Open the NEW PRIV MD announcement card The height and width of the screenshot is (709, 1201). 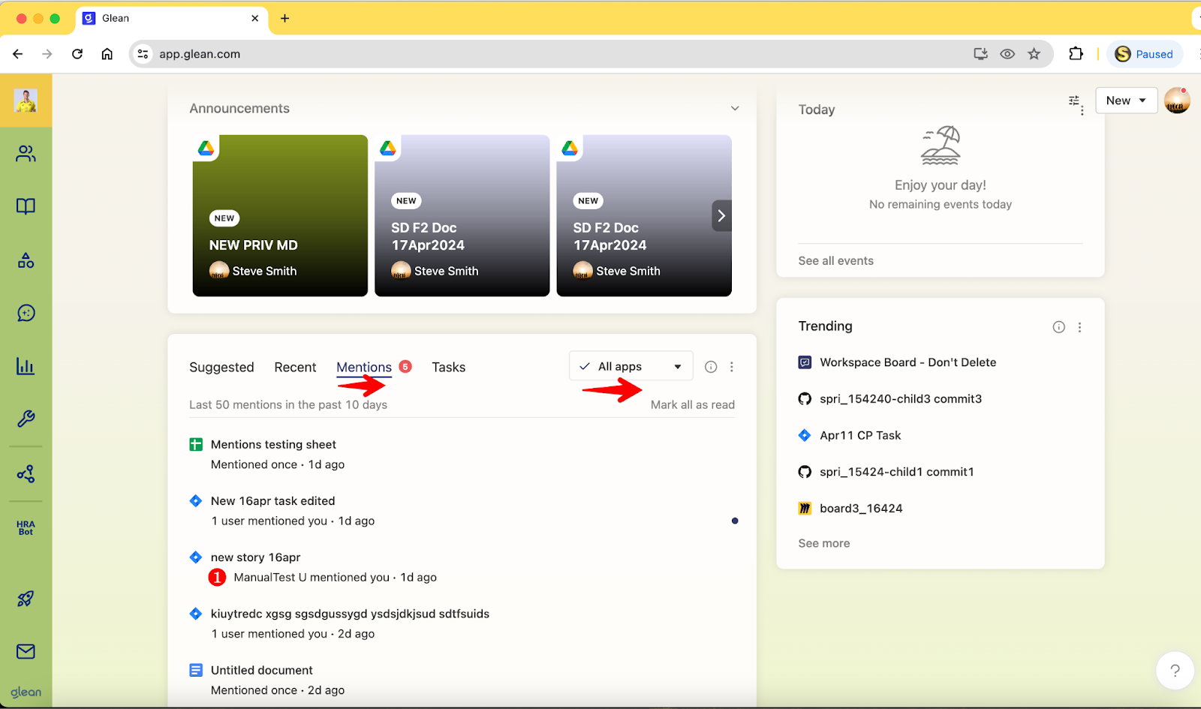click(x=280, y=216)
